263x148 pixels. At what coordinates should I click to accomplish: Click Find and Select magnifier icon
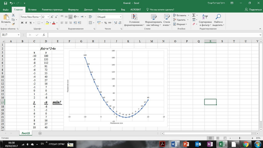pyautogui.click(x=218, y=17)
